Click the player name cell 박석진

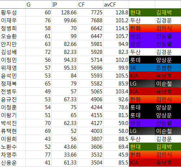13,123
